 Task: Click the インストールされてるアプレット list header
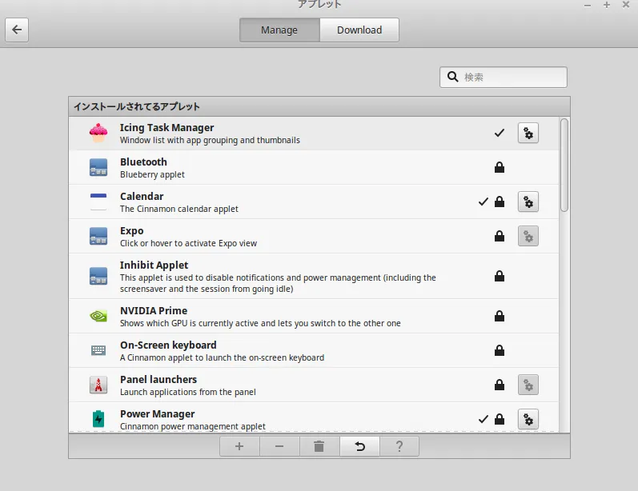pos(319,106)
